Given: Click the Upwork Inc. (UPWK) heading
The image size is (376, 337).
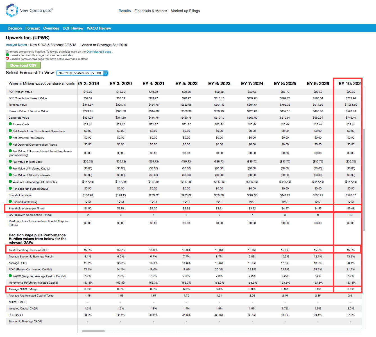Looking at the screenshot, I should [28, 38].
